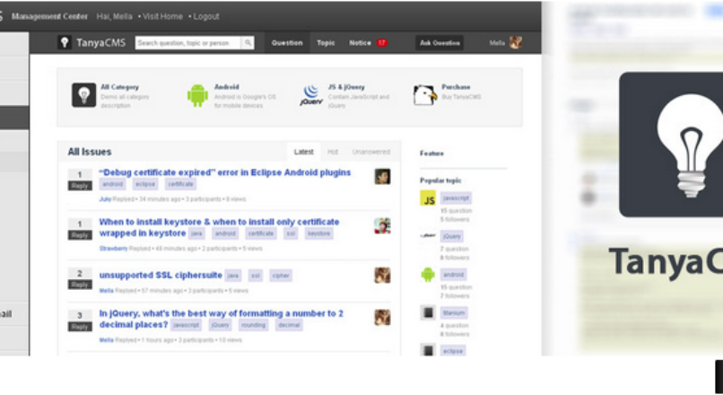Viewport: 723px width, 395px height.
Task: Select the Android robot category icon
Action: coord(197,95)
